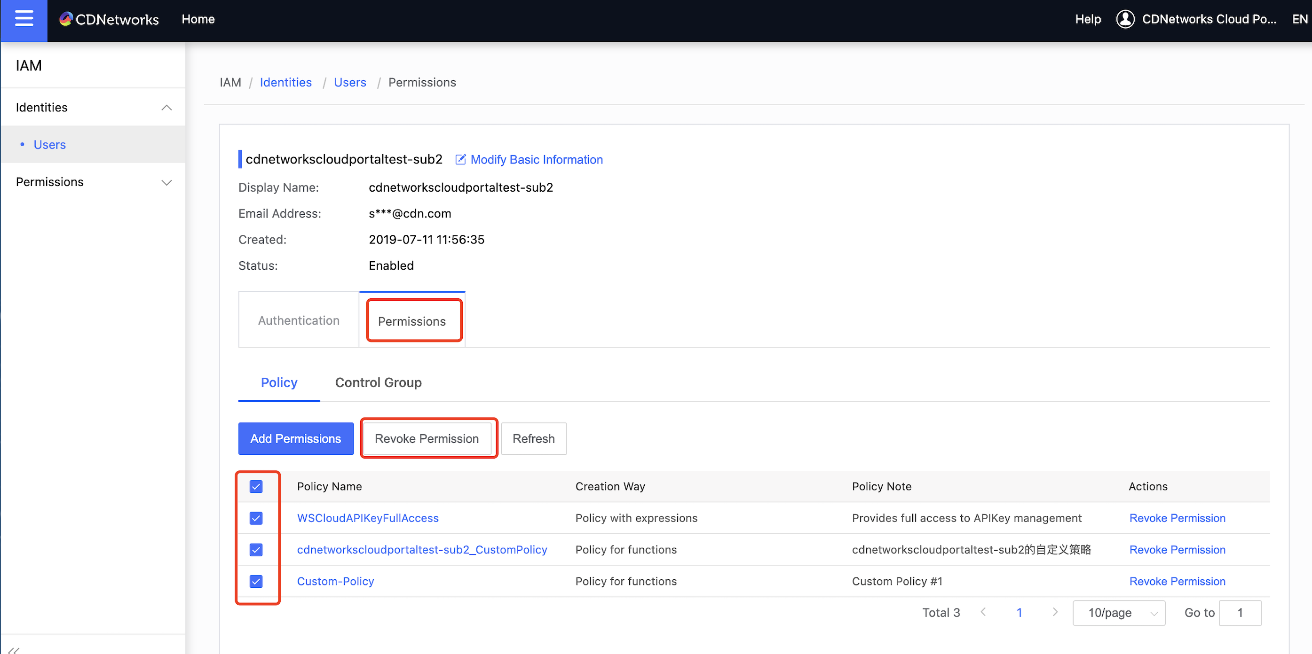Viewport: 1312px width, 654px height.
Task: Open the hamburger main menu
Action: click(24, 19)
